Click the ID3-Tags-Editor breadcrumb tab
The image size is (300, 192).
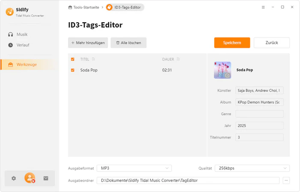pos(125,7)
